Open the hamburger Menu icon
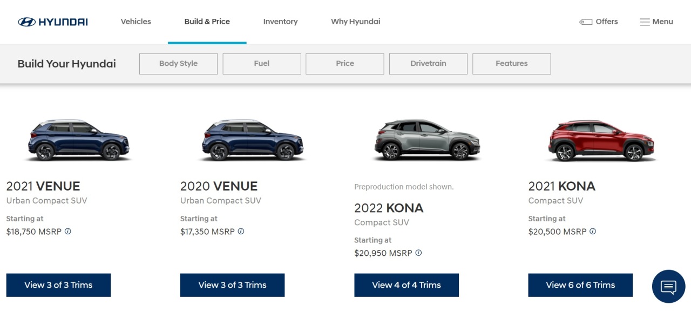Viewport: 691px width, 312px height. point(645,22)
